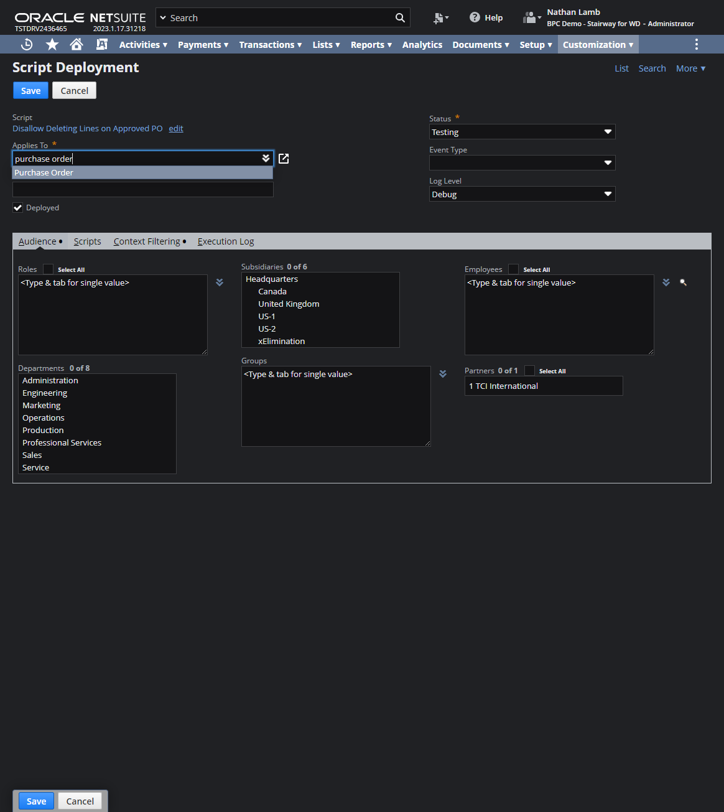Open the Payments menu

(203, 44)
